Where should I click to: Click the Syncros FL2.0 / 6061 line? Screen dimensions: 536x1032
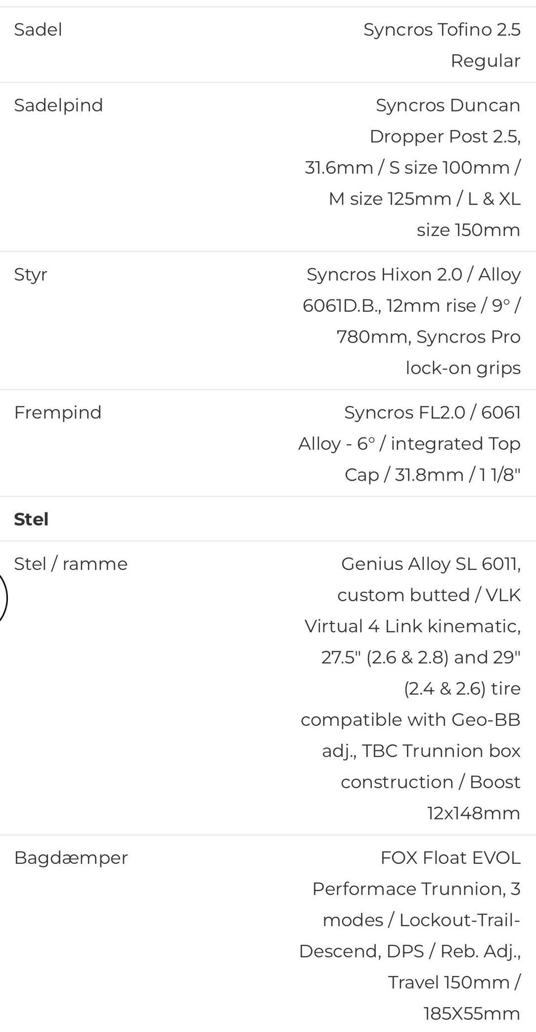(432, 412)
